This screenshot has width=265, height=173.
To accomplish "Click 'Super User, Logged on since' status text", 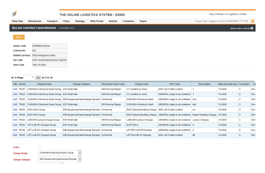I will tap(222, 21).
